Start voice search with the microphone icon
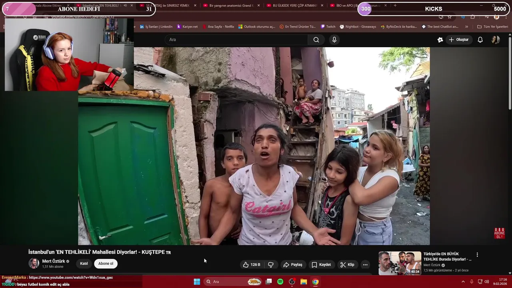 [334, 40]
